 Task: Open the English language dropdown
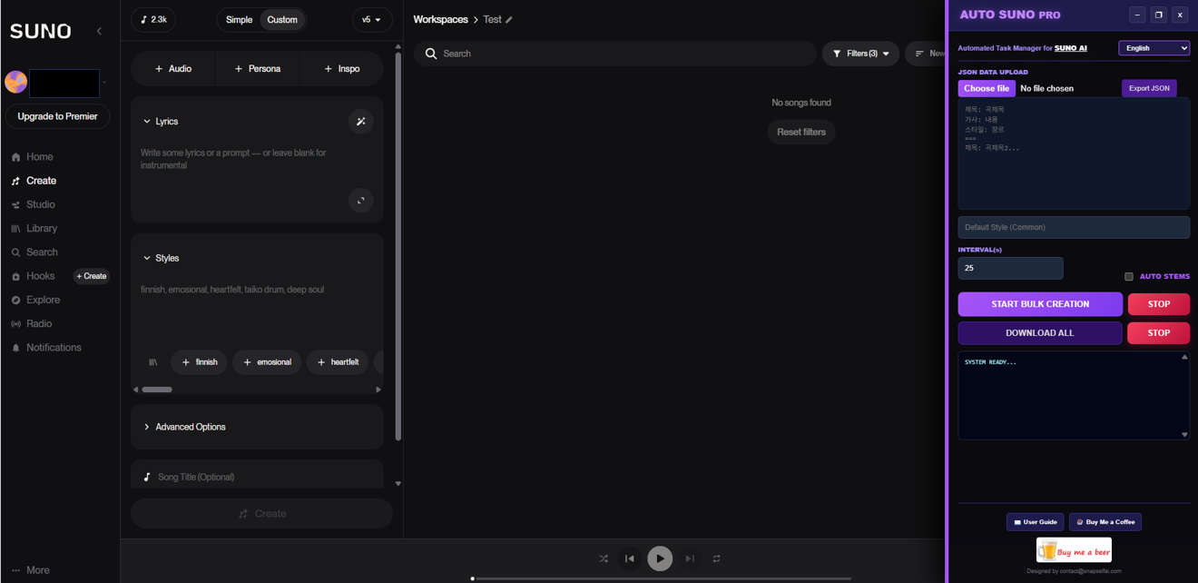click(x=1154, y=48)
